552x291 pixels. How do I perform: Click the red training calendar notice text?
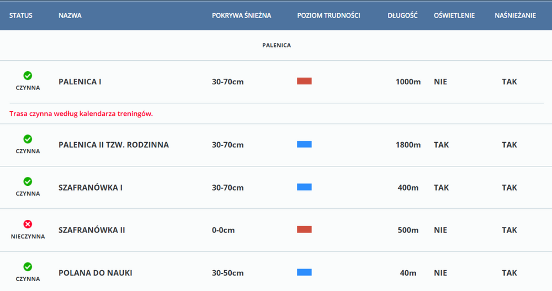81,114
